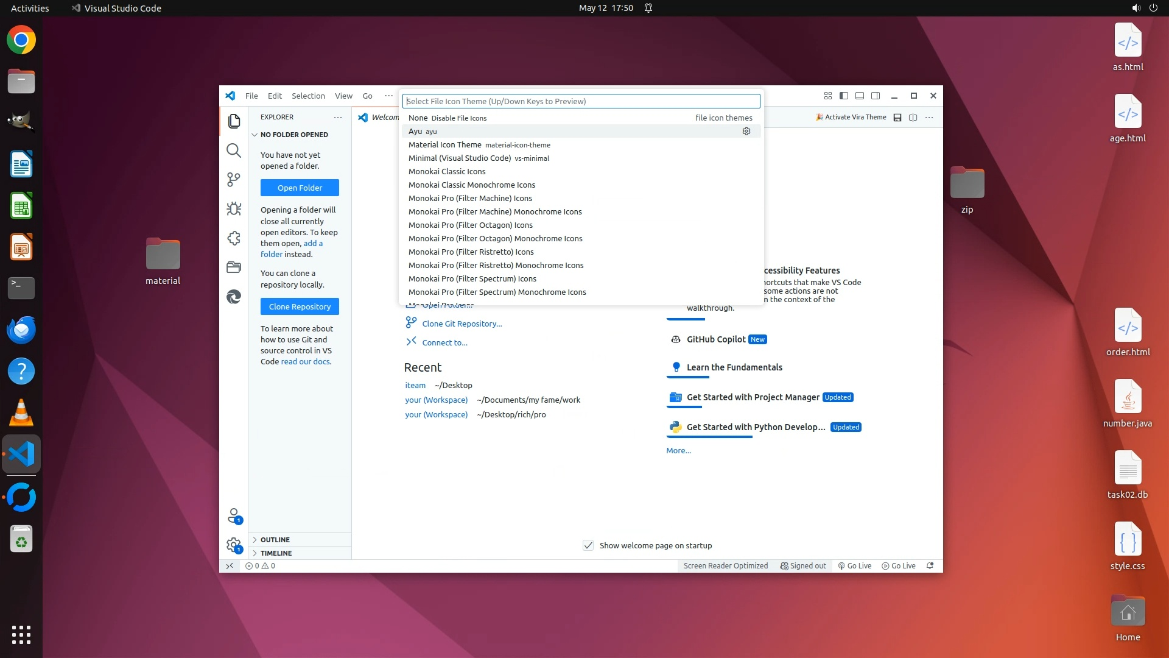Toggle the Panel layout icon
This screenshot has height=658, width=1169.
pyautogui.click(x=860, y=96)
